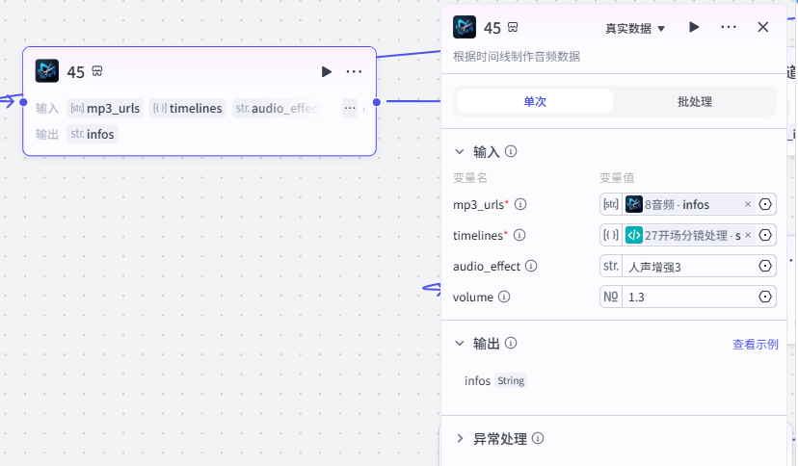Image resolution: width=798 pixels, height=466 pixels.
Task: Click the mp3_urls value field 8音频 - infos
Action: [x=688, y=204]
